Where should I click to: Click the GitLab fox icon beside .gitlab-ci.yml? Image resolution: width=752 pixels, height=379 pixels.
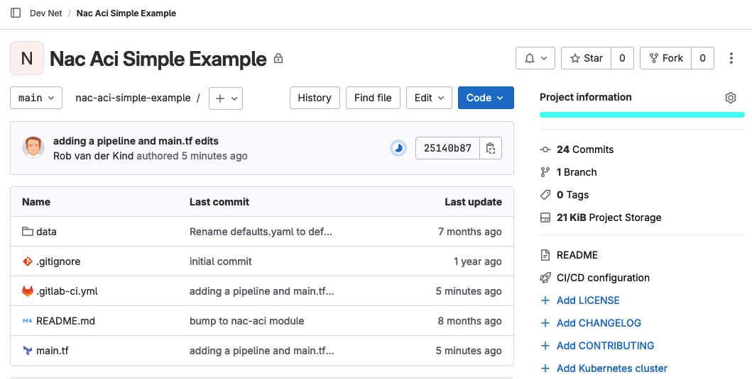tap(27, 291)
